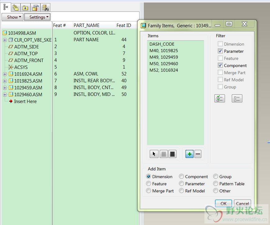Click the green plus add item icon

pos(190,154)
